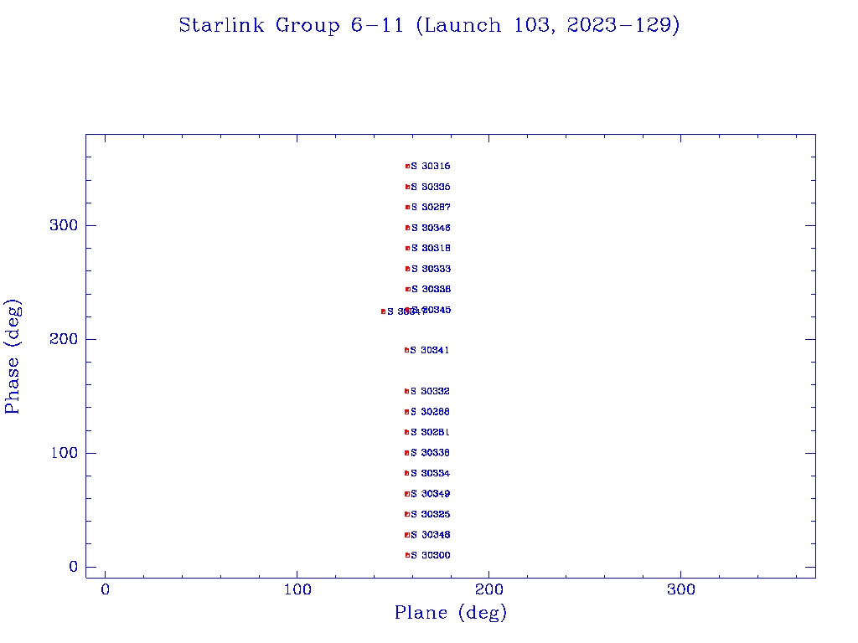
Task: Click the plot title Starlink Group 6-11
Action: pos(429,25)
